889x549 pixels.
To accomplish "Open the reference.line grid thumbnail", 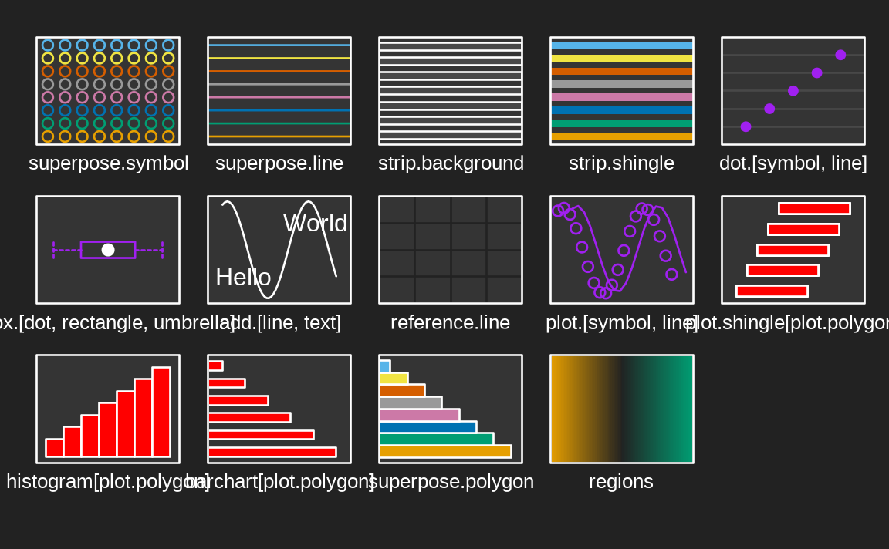I will point(451,250).
